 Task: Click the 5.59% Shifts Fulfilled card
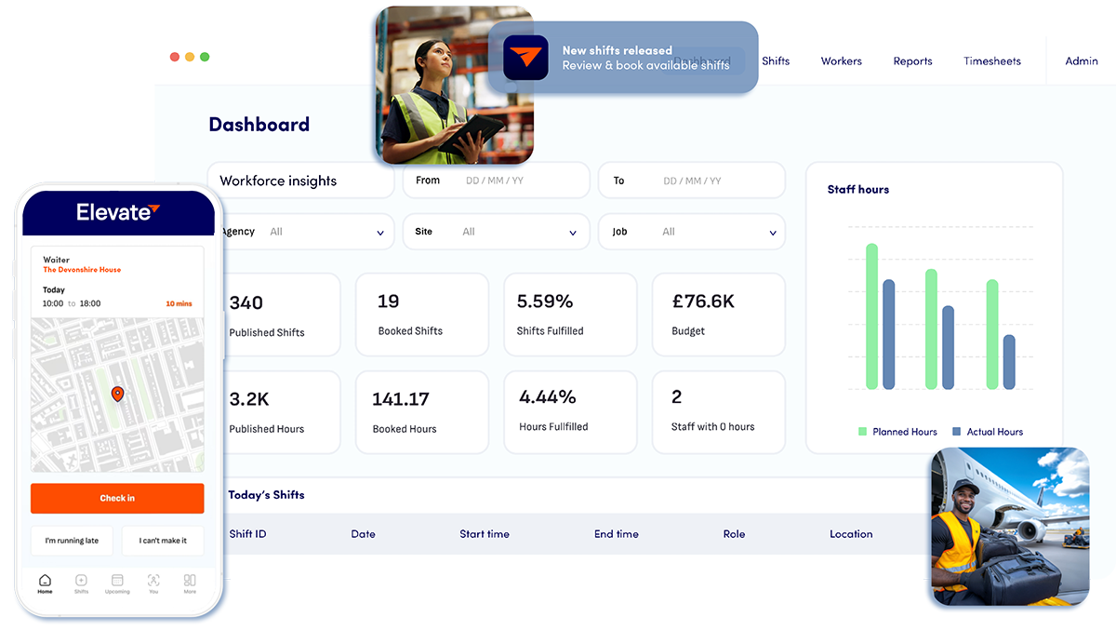pos(570,315)
